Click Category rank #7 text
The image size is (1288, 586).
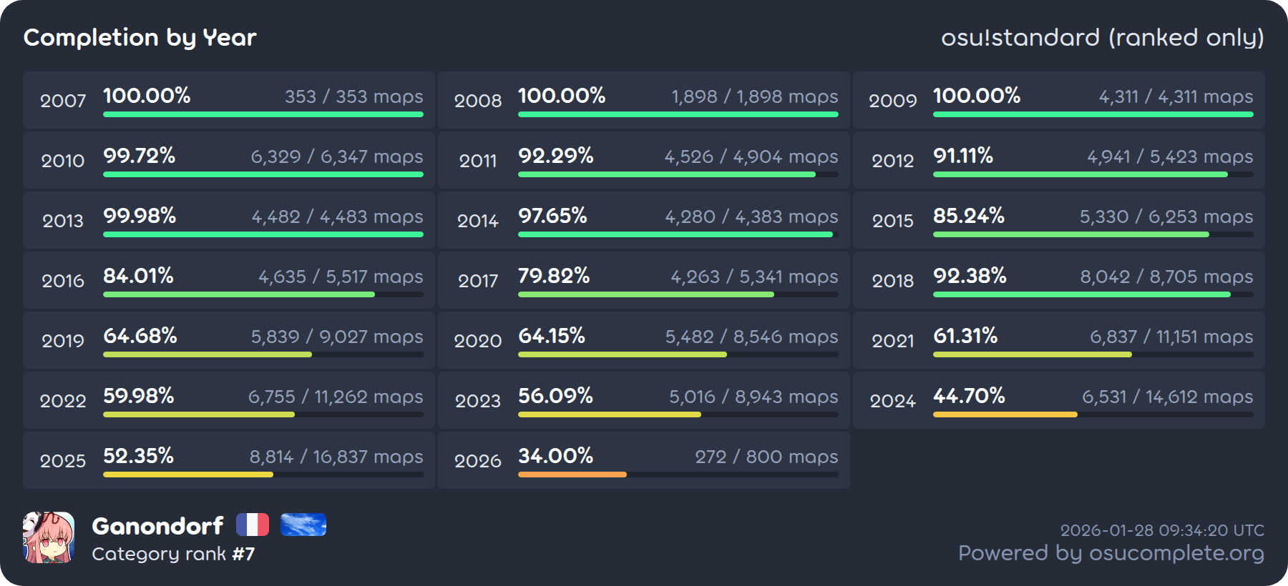pyautogui.click(x=173, y=554)
